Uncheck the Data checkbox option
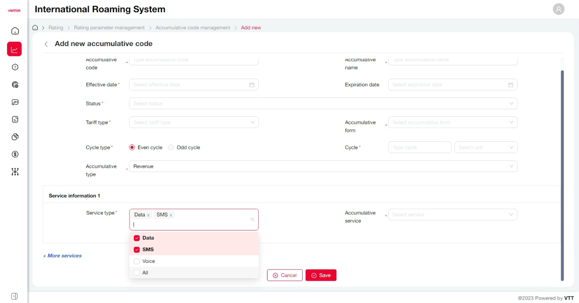Screen dimensions: 579x303 click(x=136, y=238)
